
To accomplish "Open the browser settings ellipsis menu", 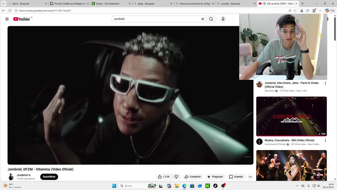I will click(320, 11).
